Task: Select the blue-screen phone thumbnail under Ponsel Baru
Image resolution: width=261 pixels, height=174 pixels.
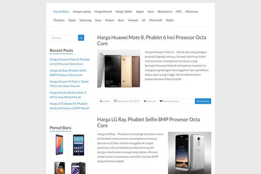Action: pyautogui.click(x=78, y=145)
